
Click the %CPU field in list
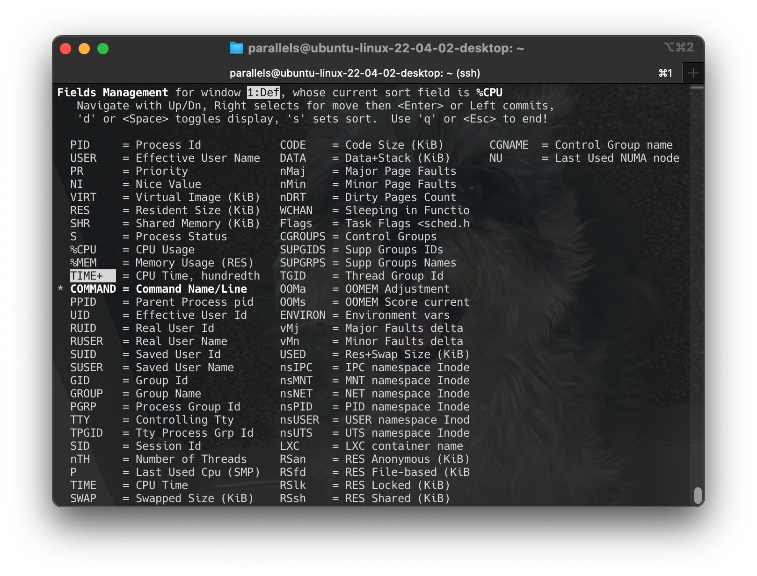83,250
